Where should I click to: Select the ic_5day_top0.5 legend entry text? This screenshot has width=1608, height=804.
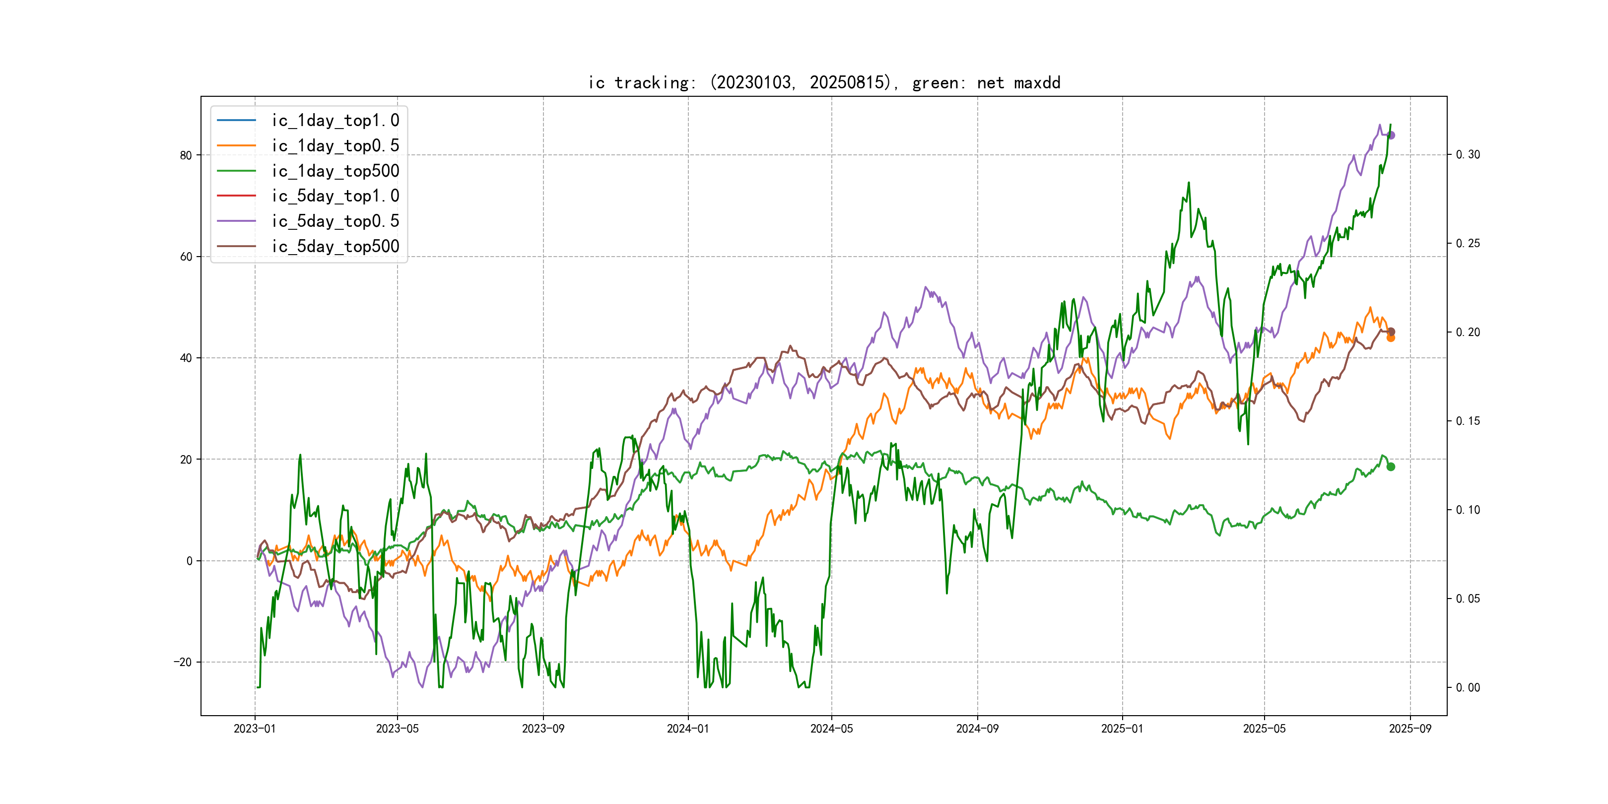[x=335, y=221]
